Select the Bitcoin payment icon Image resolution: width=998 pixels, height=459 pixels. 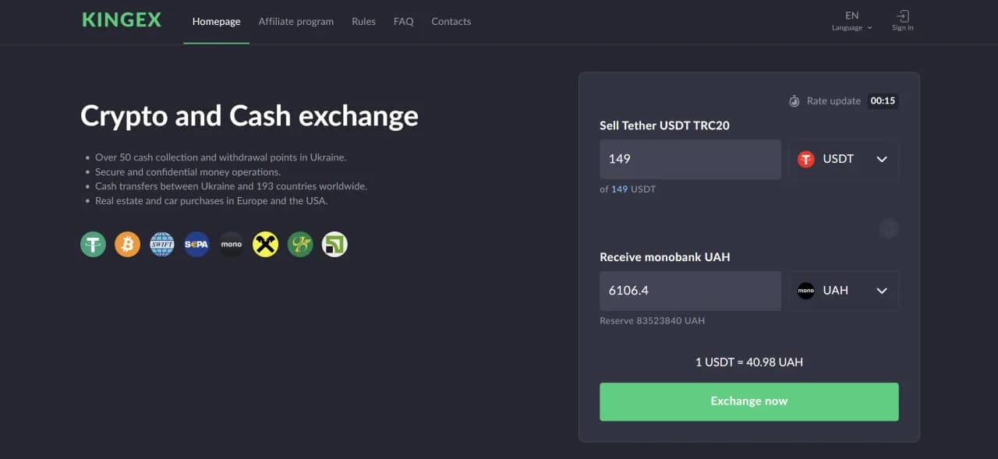point(127,244)
